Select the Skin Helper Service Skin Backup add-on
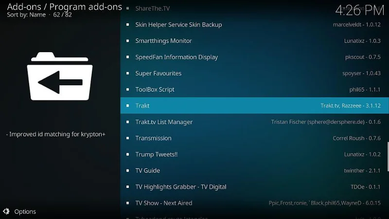389x219 pixels. point(254,25)
